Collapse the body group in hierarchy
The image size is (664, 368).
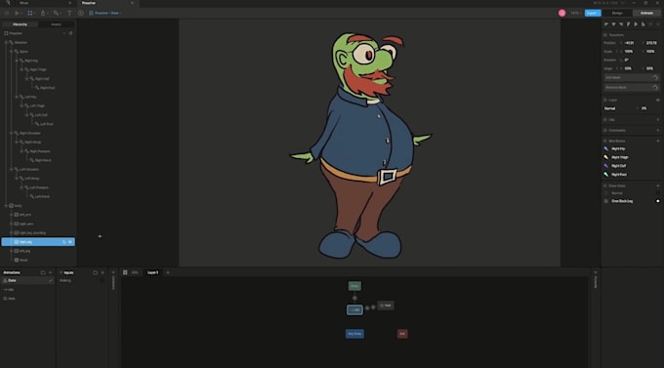(x=6, y=206)
